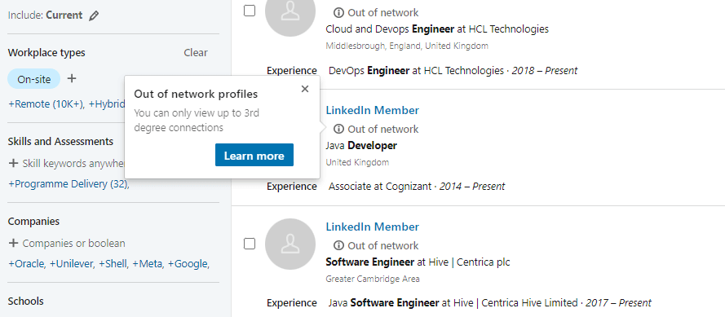Add Skill keywords anywhere filter
Image resolution: width=725 pixels, height=317 pixels.
67,164
